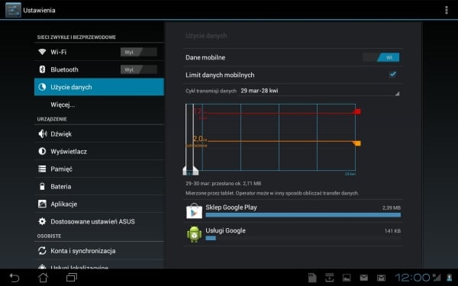Click the storage icon beside Pamięć
Viewport: 458px width, 286px height.
tap(42, 169)
